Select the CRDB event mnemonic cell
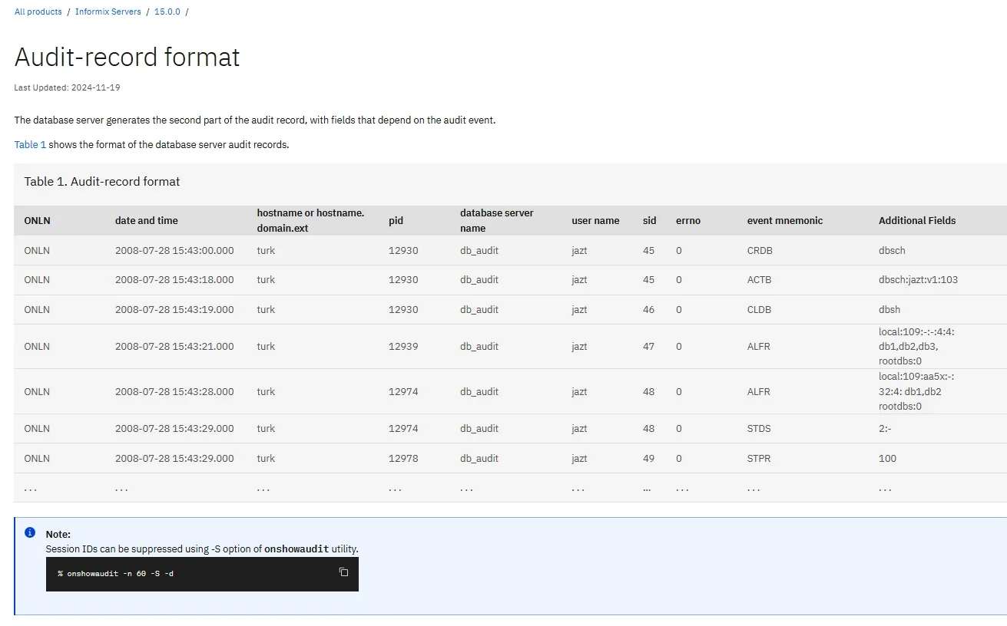The width and height of the screenshot is (1007, 626). click(759, 250)
